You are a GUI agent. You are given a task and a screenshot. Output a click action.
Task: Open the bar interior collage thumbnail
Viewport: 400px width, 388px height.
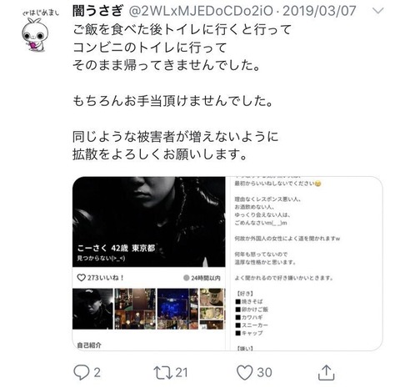click(x=135, y=309)
